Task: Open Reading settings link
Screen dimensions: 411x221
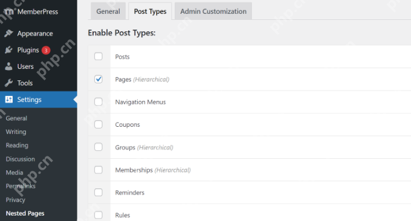Action: coord(17,146)
